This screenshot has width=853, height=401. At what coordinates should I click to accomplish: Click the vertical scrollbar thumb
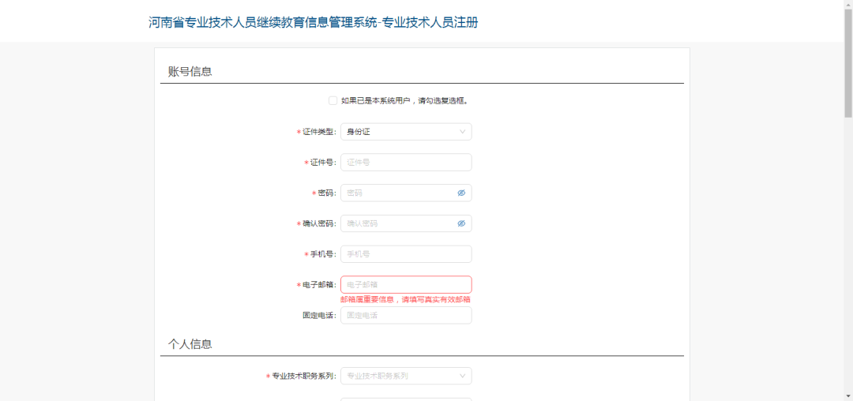pos(847,63)
